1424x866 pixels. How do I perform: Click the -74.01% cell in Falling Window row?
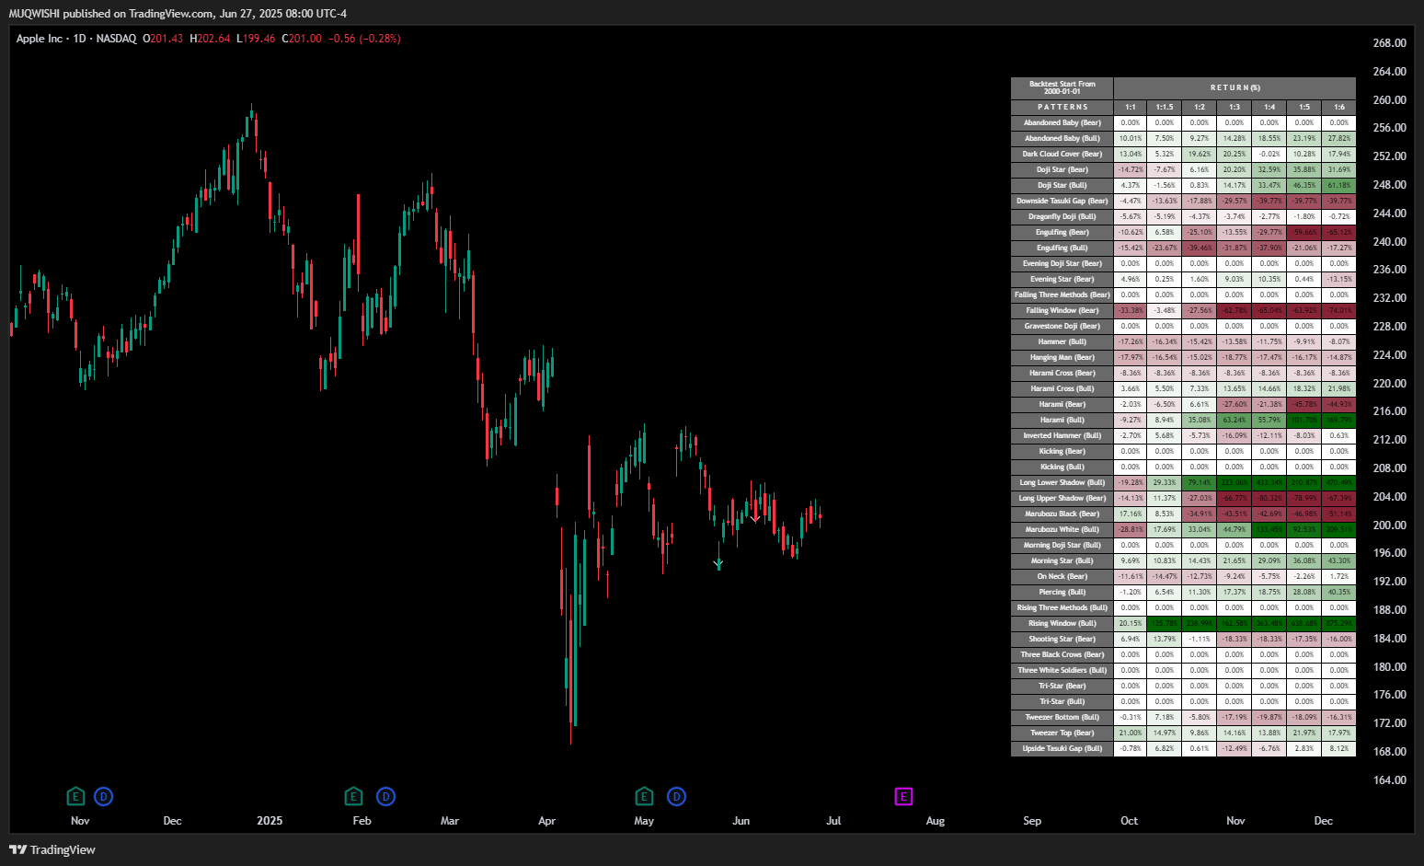1339,311
